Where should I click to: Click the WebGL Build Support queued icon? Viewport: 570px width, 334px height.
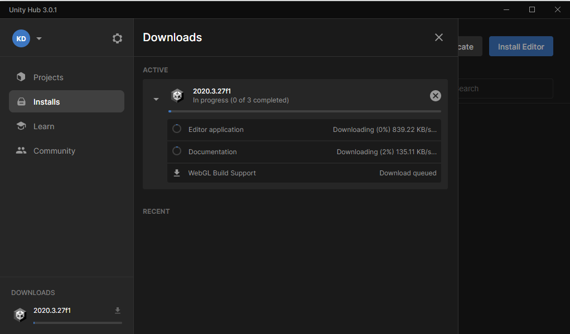pyautogui.click(x=177, y=173)
